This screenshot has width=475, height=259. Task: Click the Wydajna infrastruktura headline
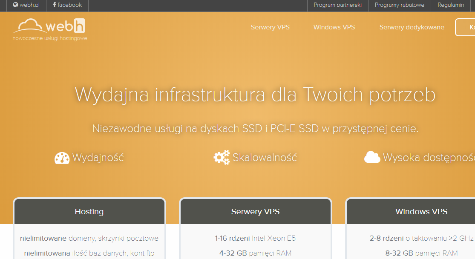click(x=255, y=95)
